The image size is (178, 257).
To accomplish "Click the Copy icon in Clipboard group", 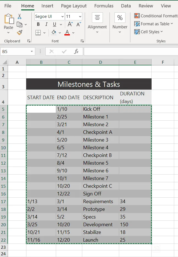I will click(20, 24).
